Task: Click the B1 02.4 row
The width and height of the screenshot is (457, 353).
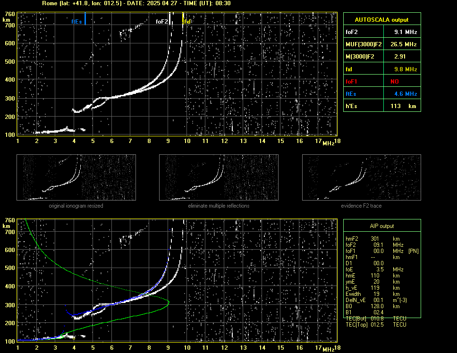Action: 364,312
